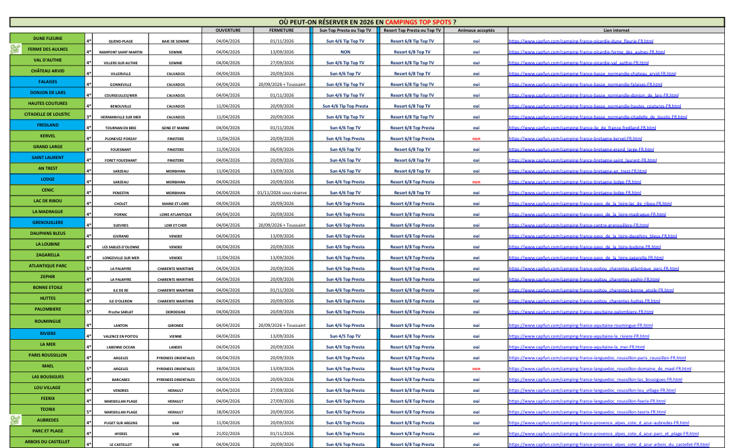Click the logo icon beside Ferme des Aulnes
Viewport: 731px width, 448px height.
[15, 47]
